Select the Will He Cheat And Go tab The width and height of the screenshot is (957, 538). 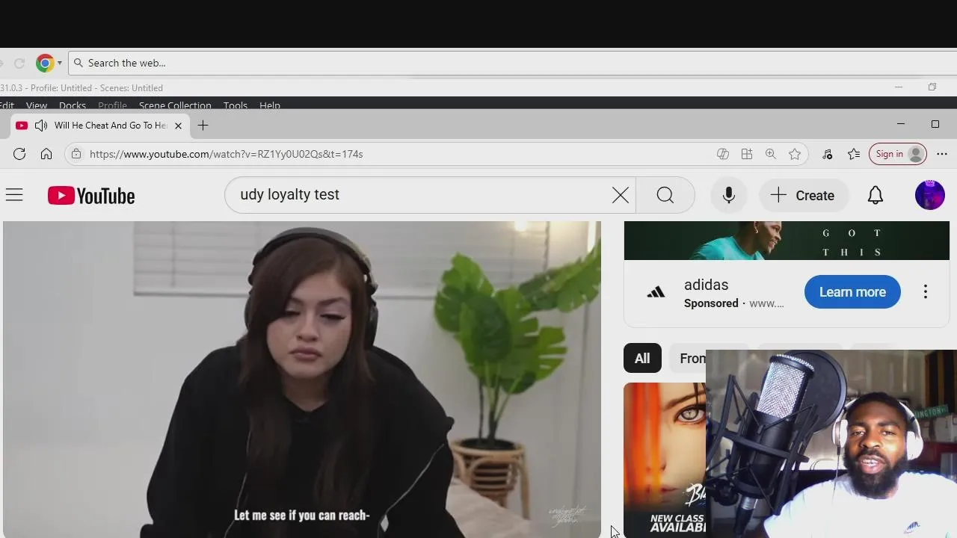click(x=101, y=126)
